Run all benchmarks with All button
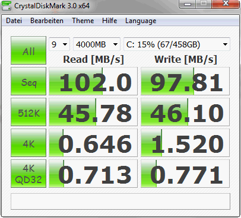 [x=28, y=50]
